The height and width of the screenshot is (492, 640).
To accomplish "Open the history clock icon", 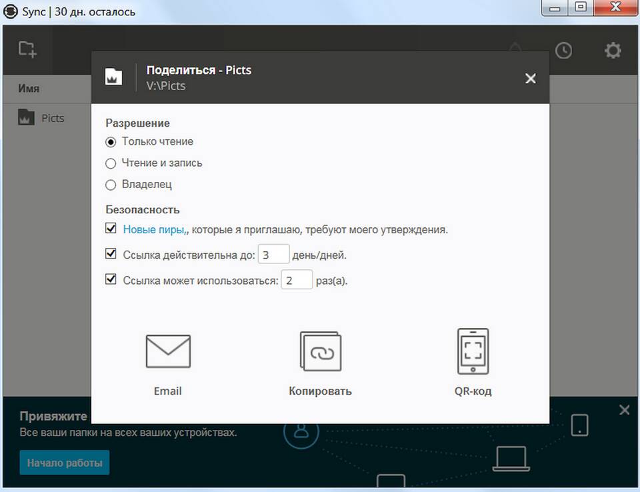I will tap(563, 51).
